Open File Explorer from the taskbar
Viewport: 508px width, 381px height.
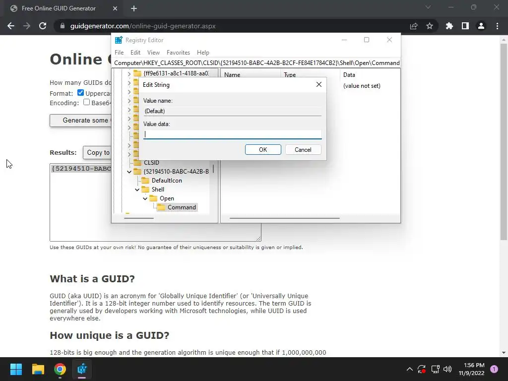coord(38,369)
